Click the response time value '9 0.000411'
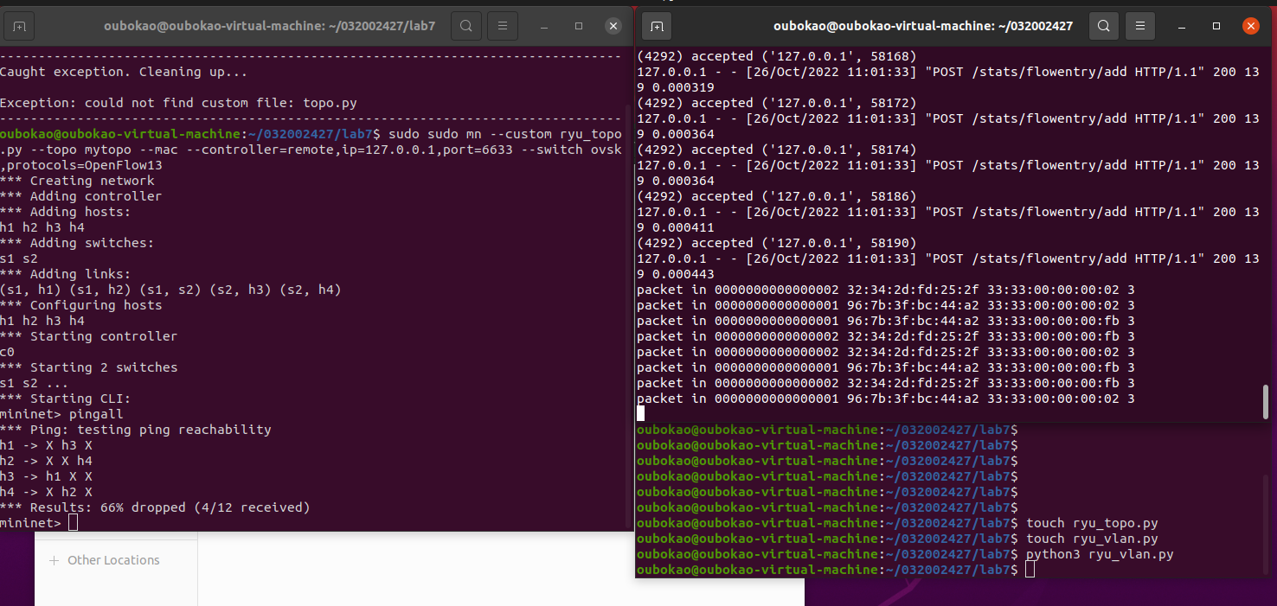 [x=675, y=227]
